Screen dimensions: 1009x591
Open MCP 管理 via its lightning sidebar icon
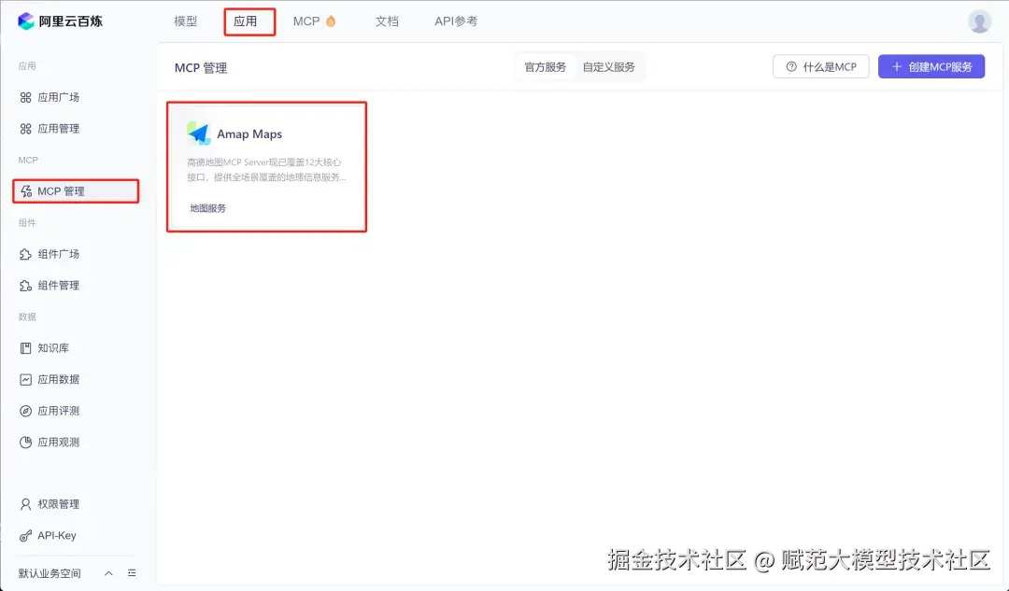click(x=24, y=191)
